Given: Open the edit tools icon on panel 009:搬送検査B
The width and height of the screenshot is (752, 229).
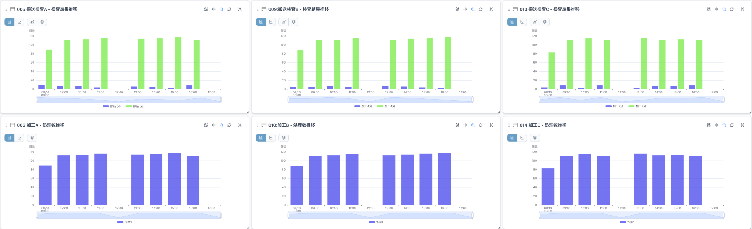Looking at the screenshot, I should coord(457,9).
